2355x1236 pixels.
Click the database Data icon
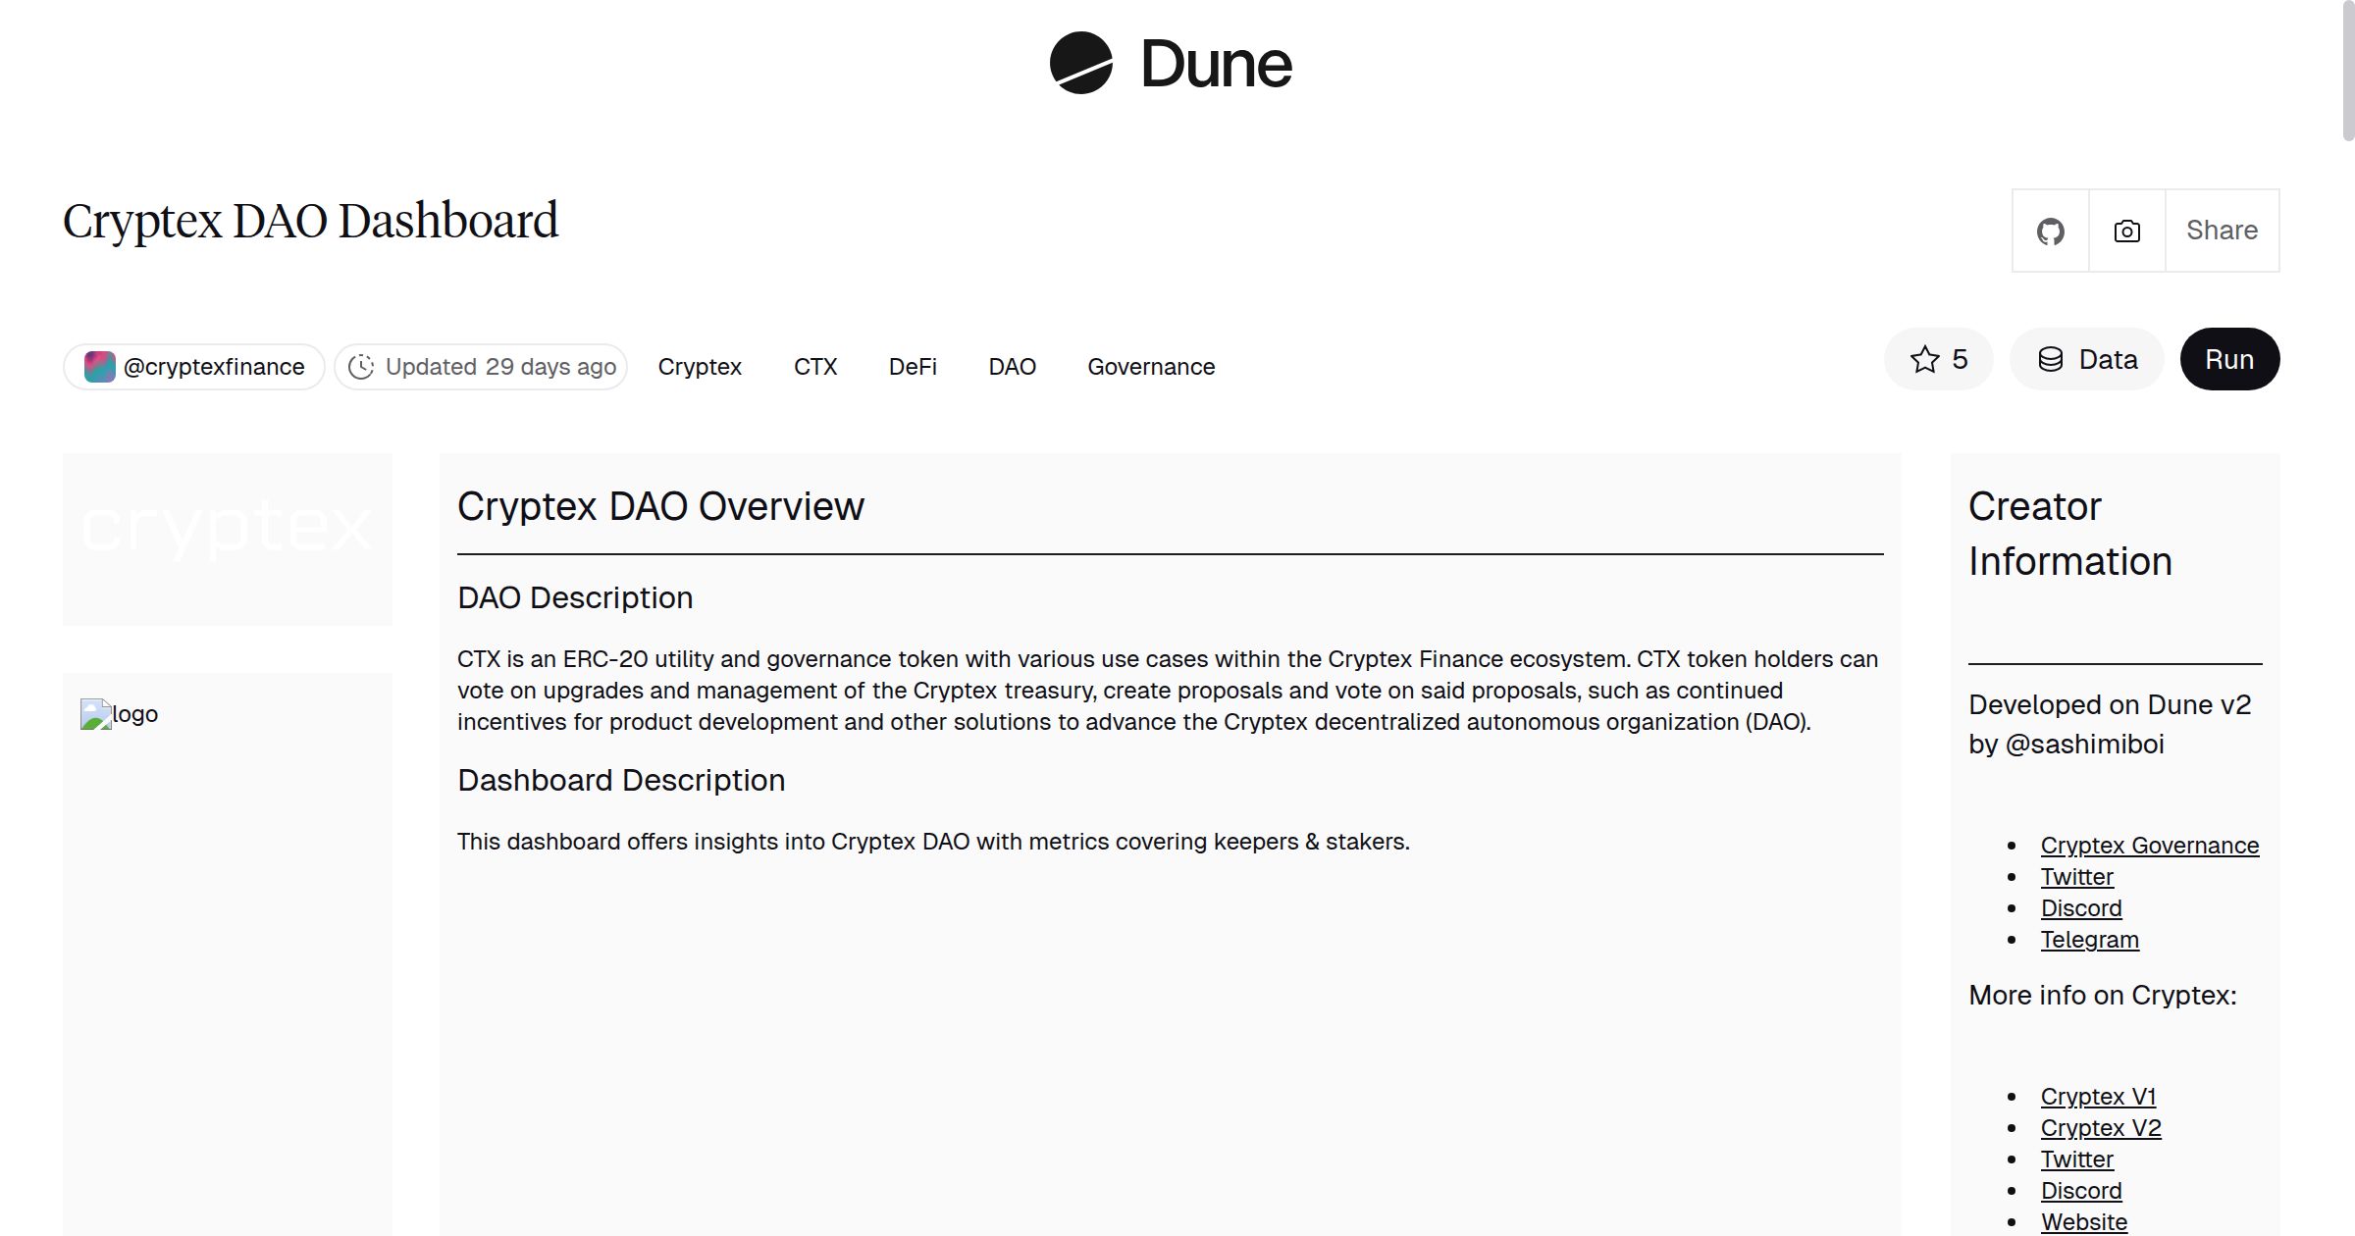coord(2051,359)
